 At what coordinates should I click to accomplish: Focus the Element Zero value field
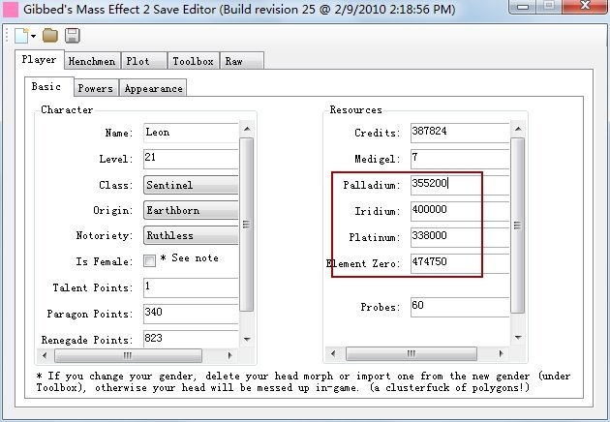444,262
